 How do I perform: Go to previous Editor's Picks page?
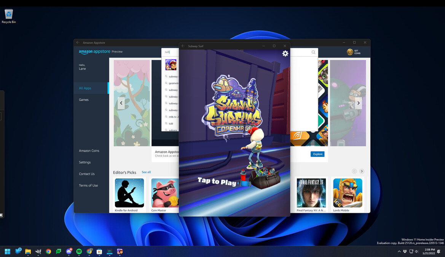pos(354,171)
